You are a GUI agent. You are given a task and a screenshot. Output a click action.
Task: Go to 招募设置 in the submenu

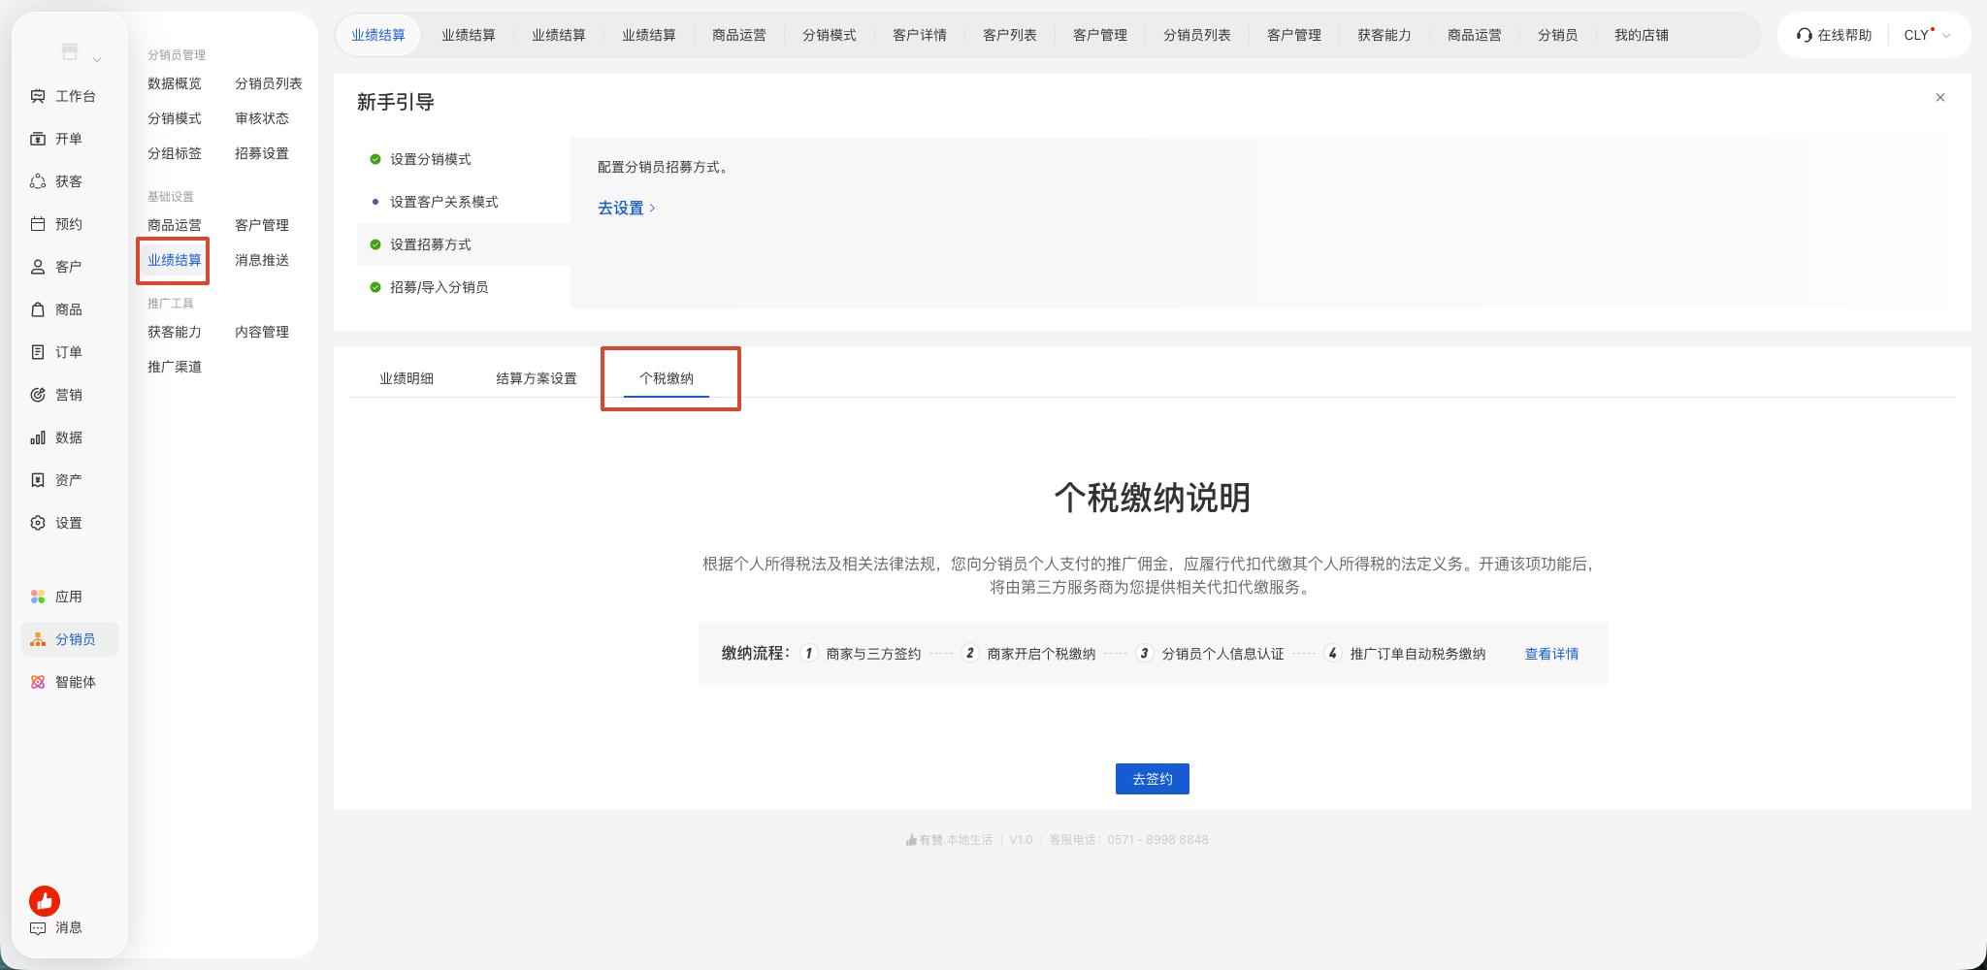pyautogui.click(x=262, y=153)
